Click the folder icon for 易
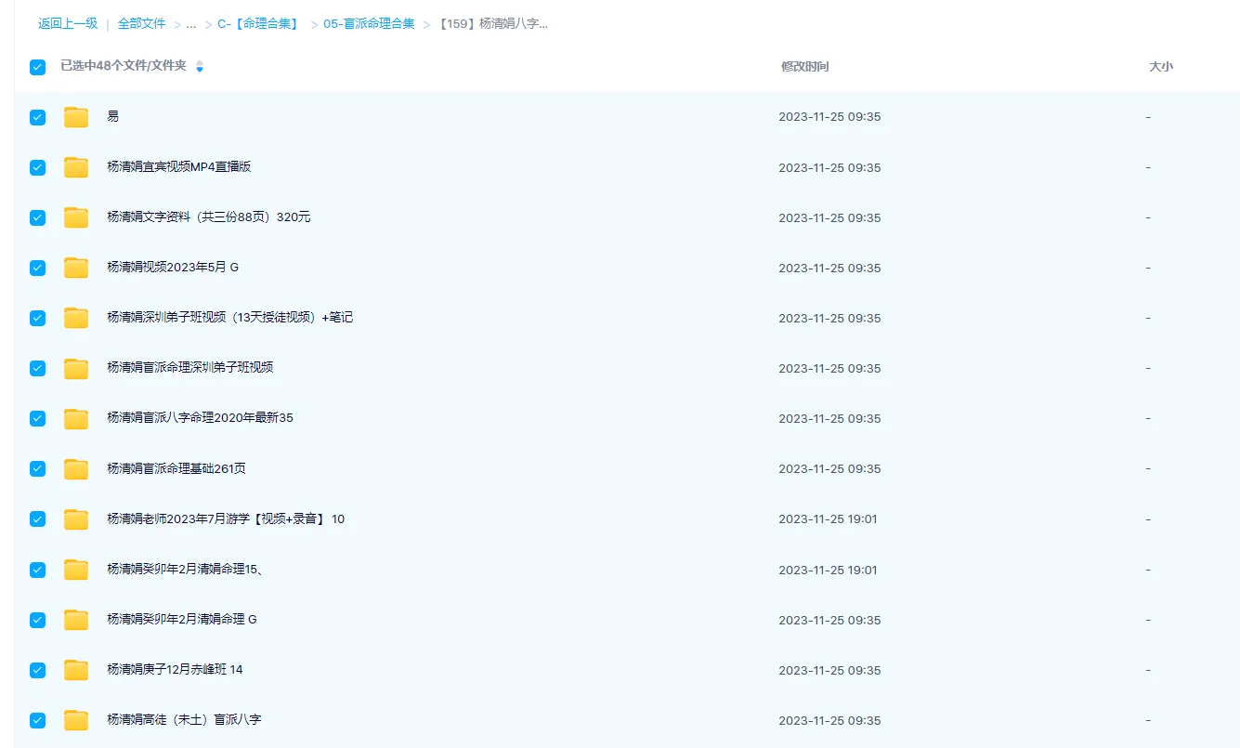 click(x=76, y=117)
